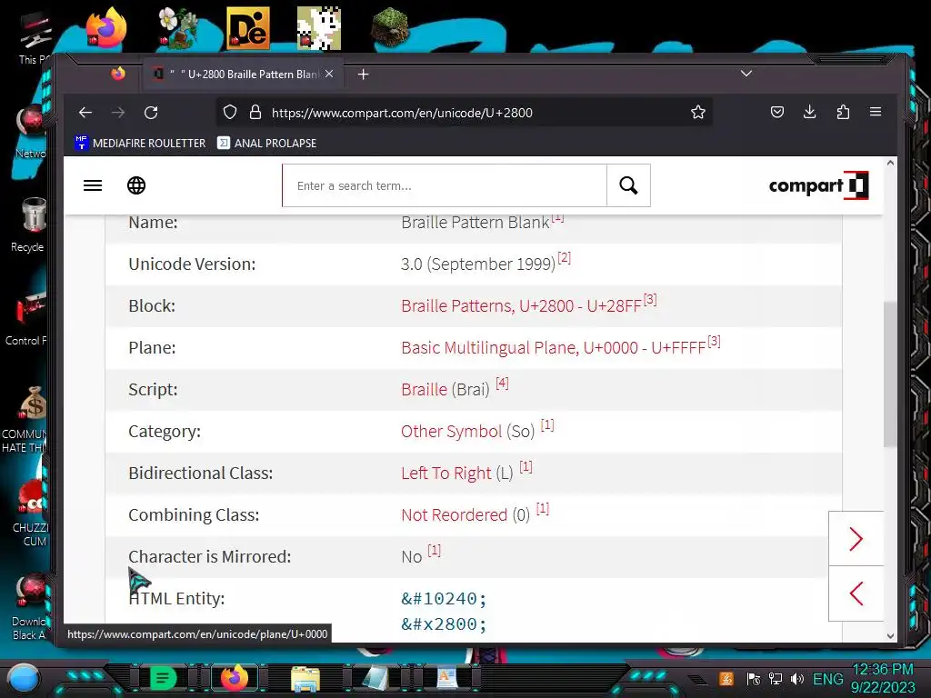Click footnote [4] beside Script
This screenshot has width=931, height=698.
pos(502,384)
